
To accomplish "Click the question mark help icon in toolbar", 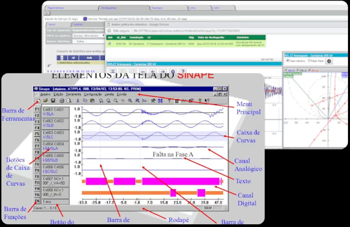I will [x=200, y=101].
